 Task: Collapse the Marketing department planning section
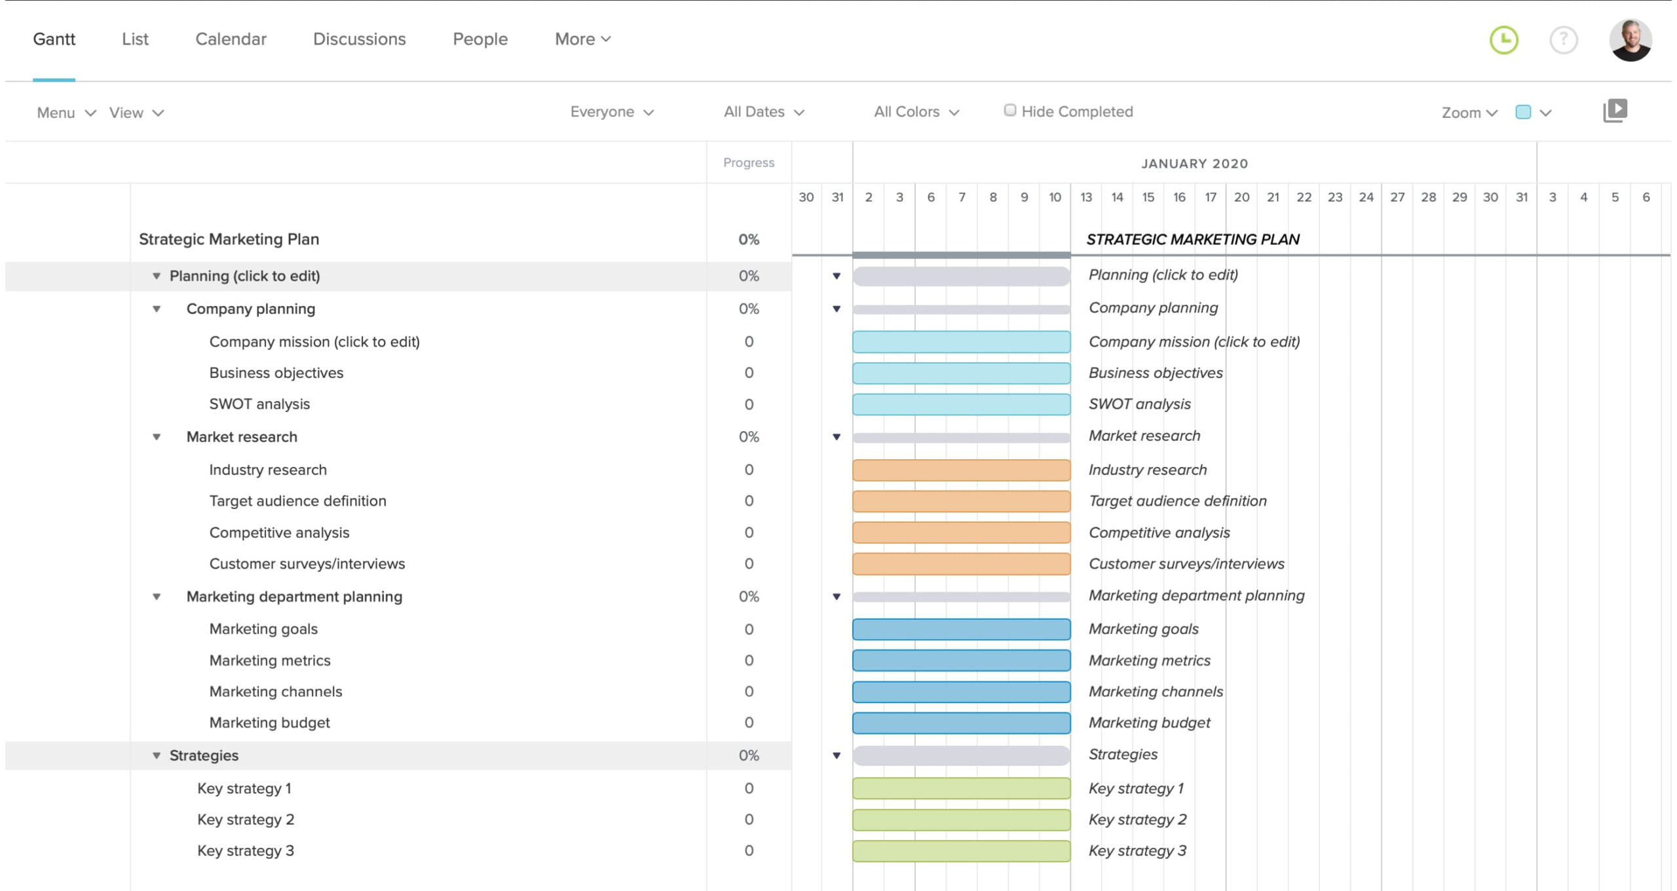coord(157,596)
